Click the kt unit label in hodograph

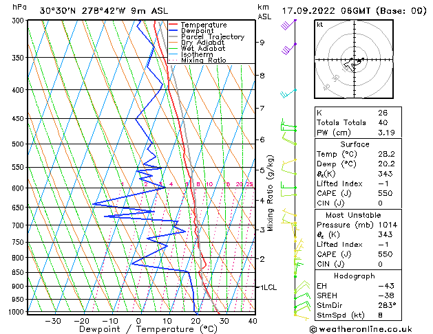320,25
